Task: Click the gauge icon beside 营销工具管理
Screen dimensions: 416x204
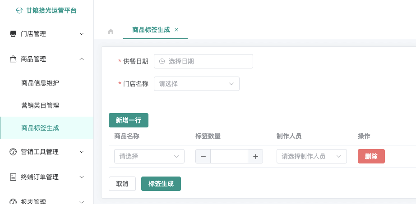Action: tap(13, 152)
